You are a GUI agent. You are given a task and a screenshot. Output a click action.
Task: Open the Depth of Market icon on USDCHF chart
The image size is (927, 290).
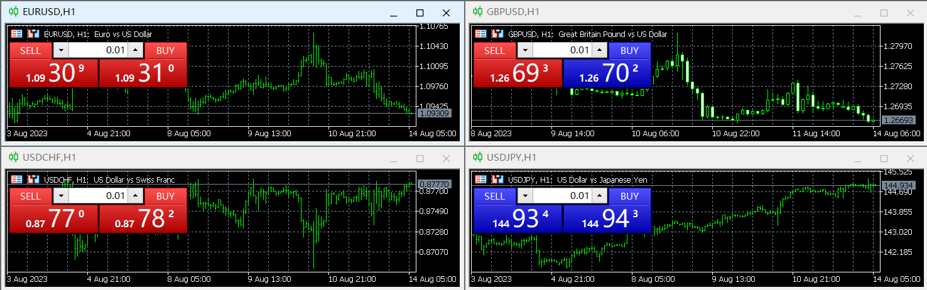click(32, 180)
